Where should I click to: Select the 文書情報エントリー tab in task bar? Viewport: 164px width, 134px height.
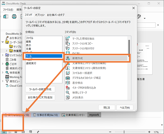pyautogui.click(x=74, y=115)
